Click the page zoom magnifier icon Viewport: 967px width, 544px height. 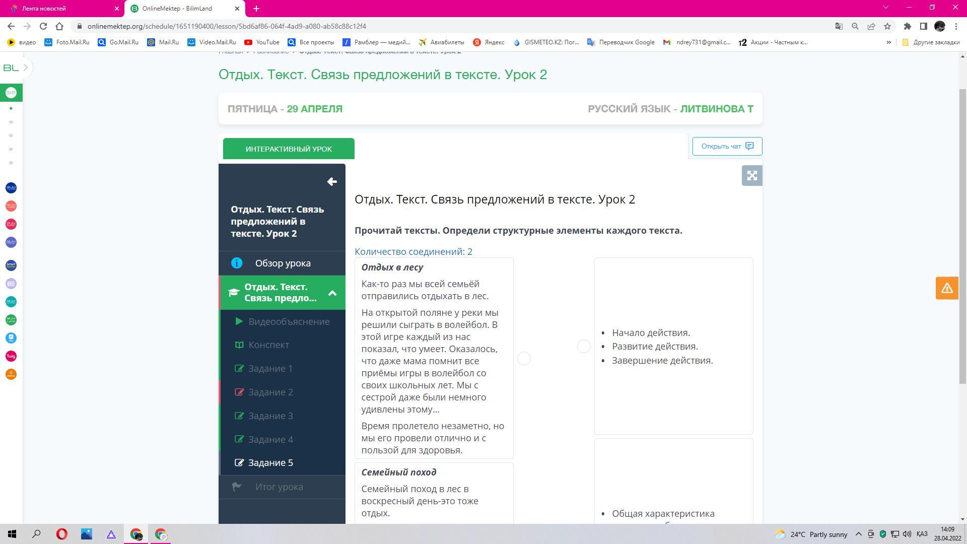point(855,26)
